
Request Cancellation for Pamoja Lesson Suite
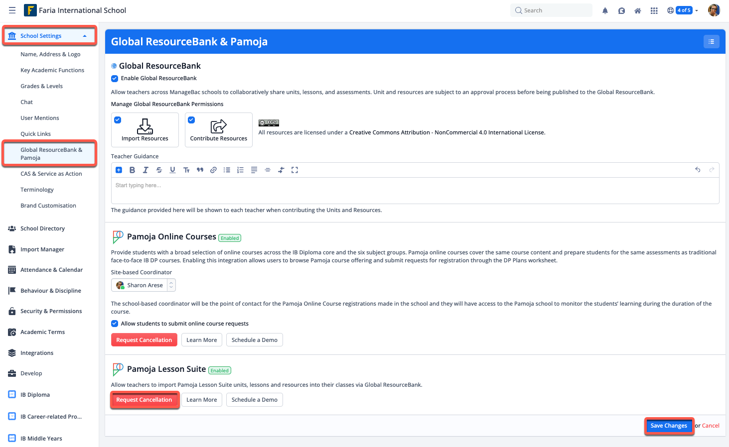[x=144, y=400]
